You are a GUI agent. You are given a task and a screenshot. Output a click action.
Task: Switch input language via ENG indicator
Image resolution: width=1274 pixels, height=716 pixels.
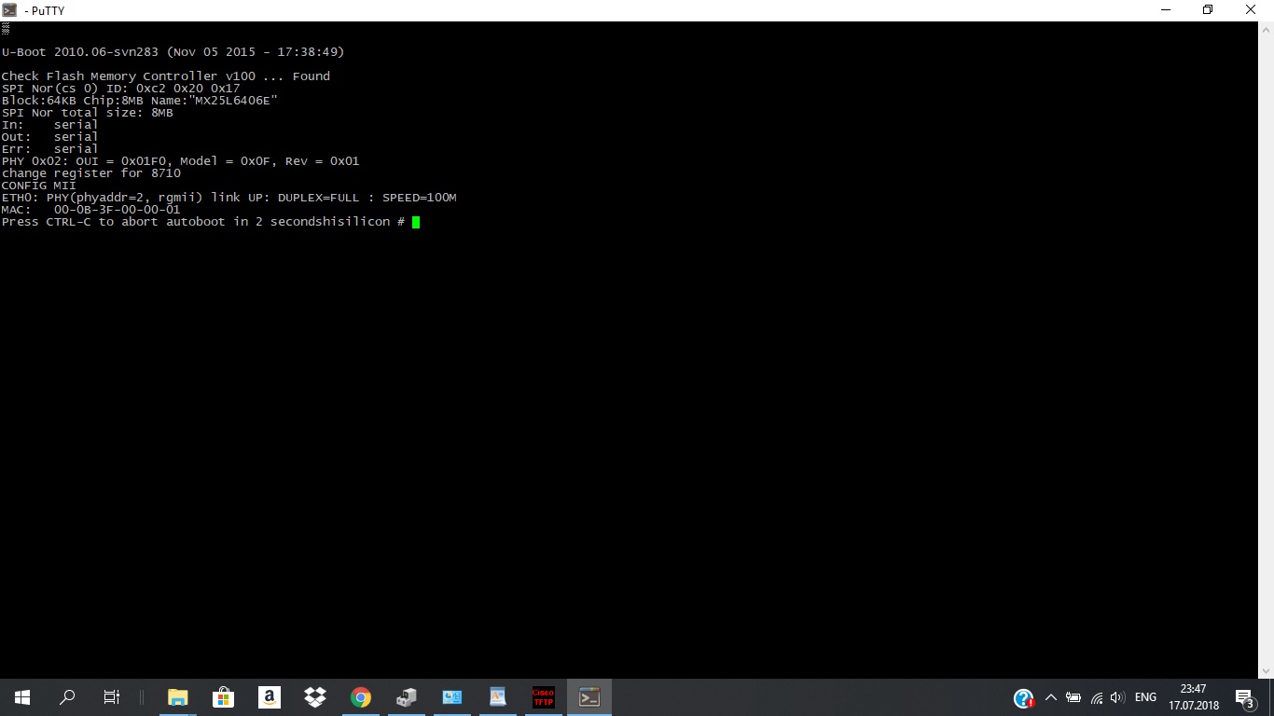point(1145,697)
